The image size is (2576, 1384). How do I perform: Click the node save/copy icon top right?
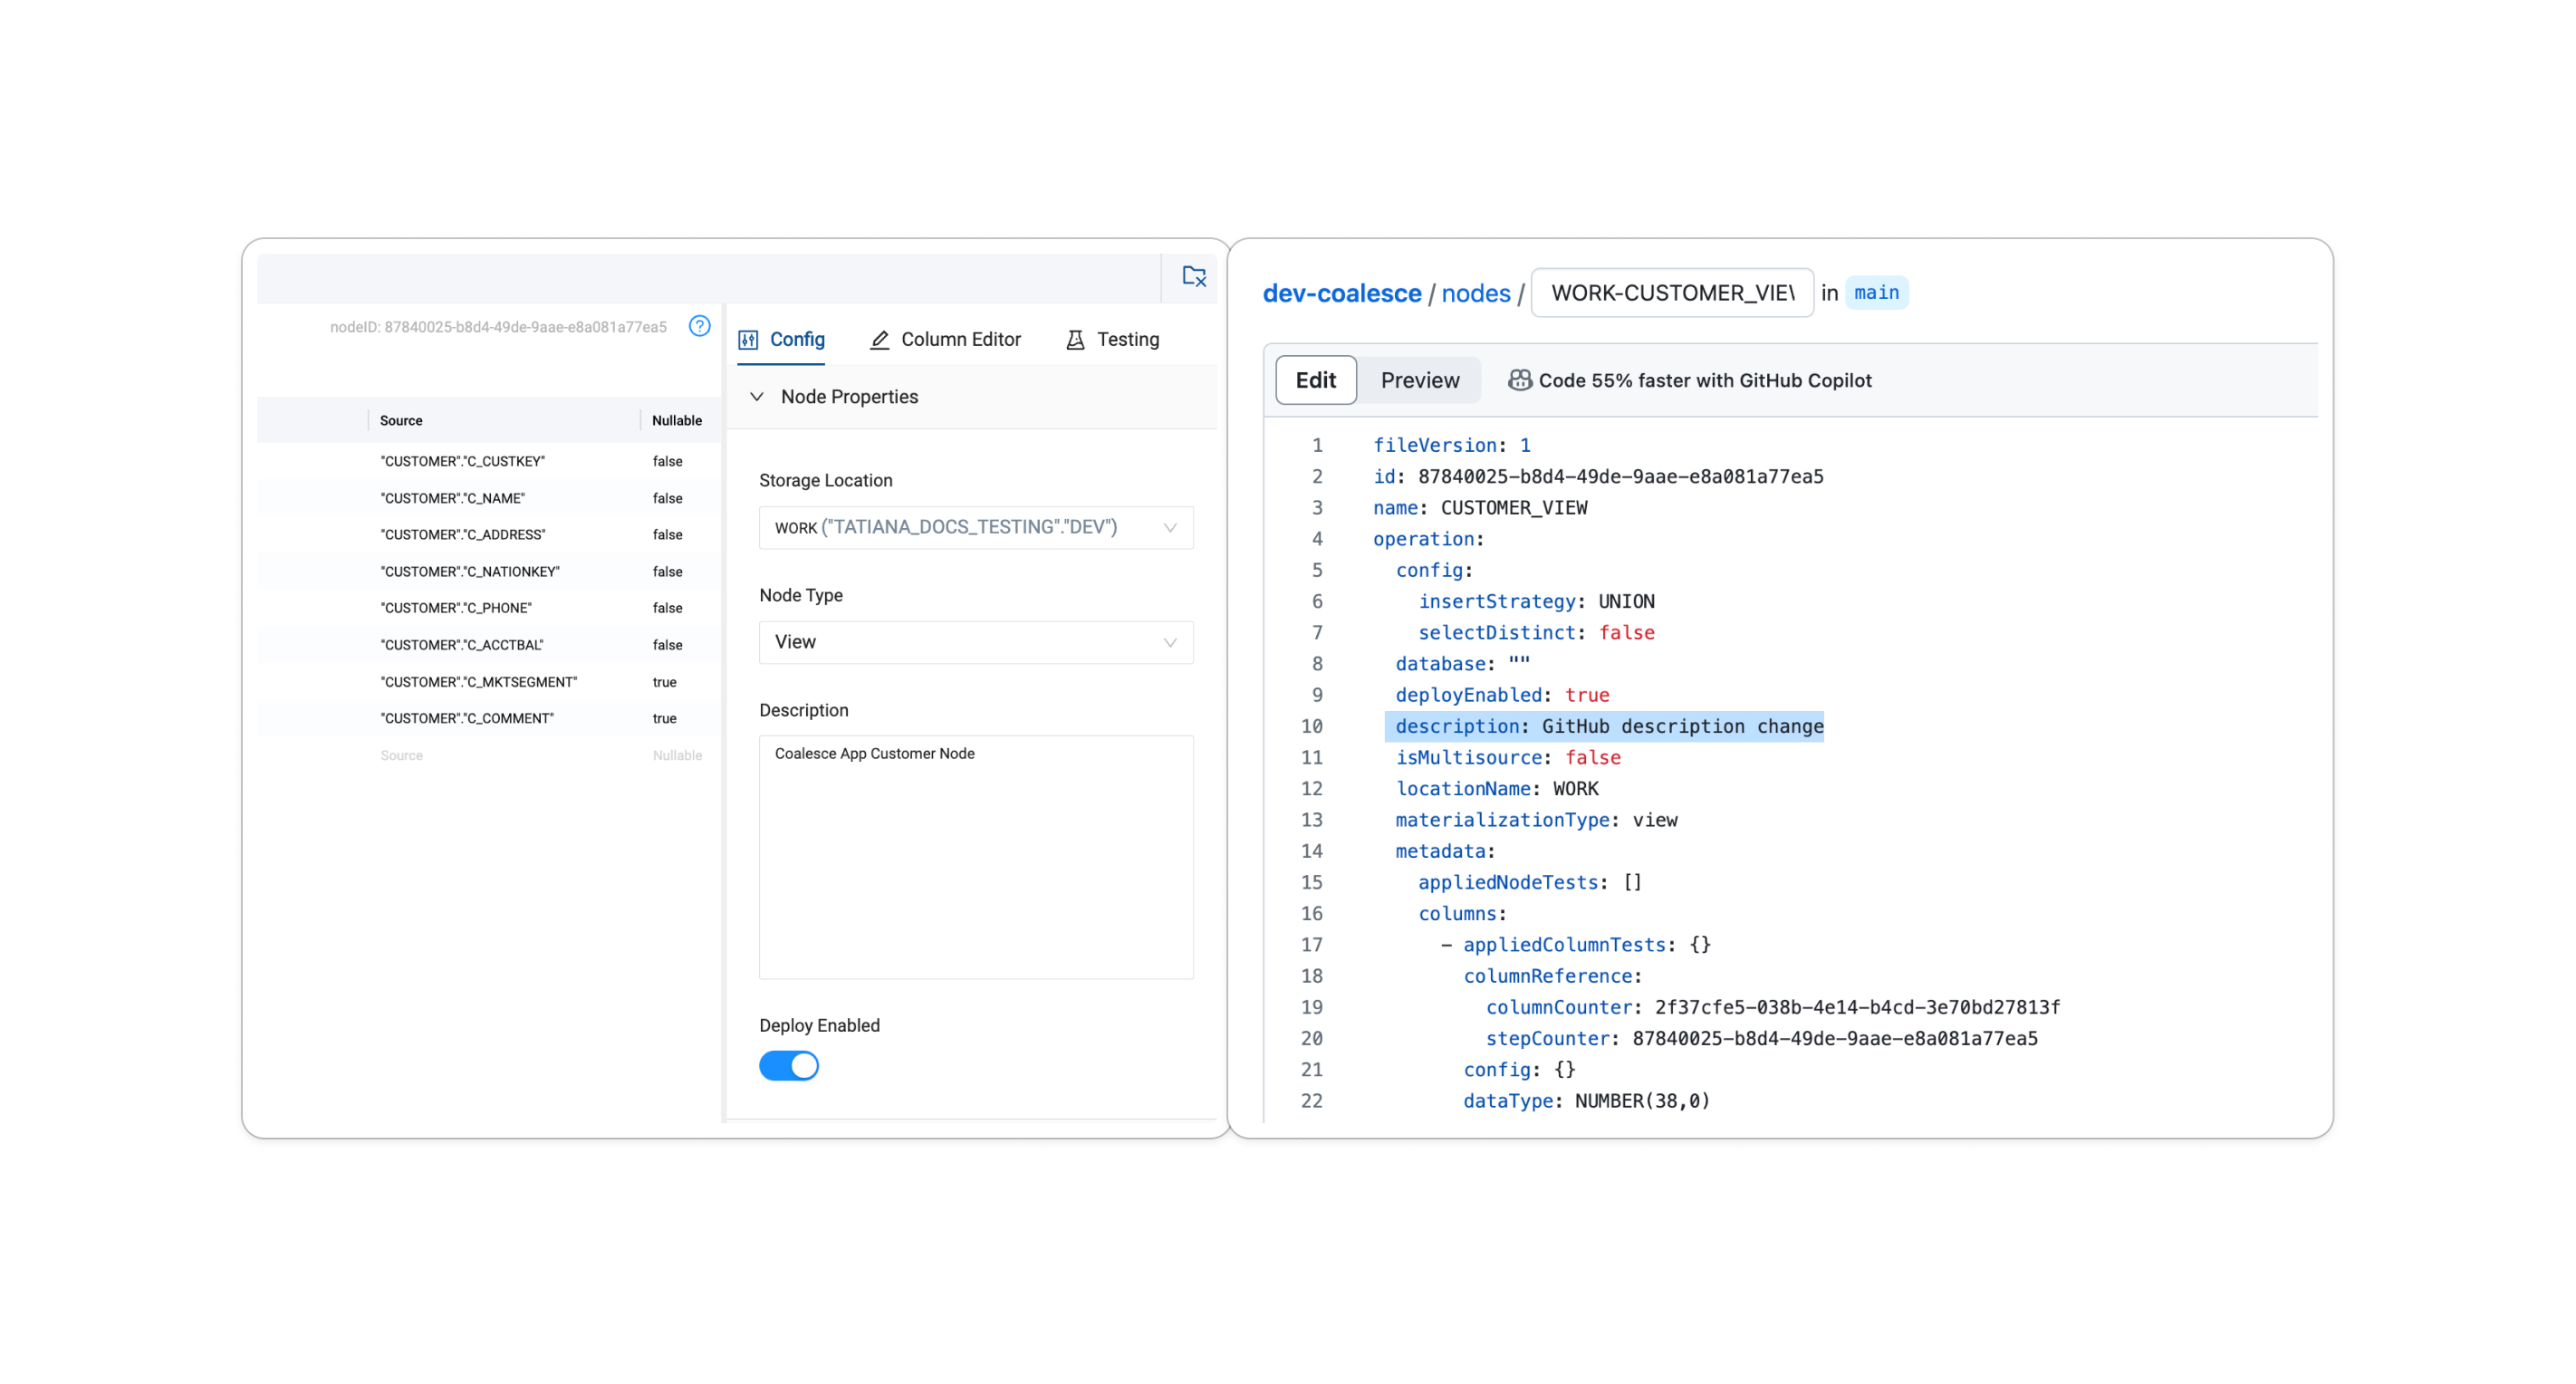(x=1195, y=276)
